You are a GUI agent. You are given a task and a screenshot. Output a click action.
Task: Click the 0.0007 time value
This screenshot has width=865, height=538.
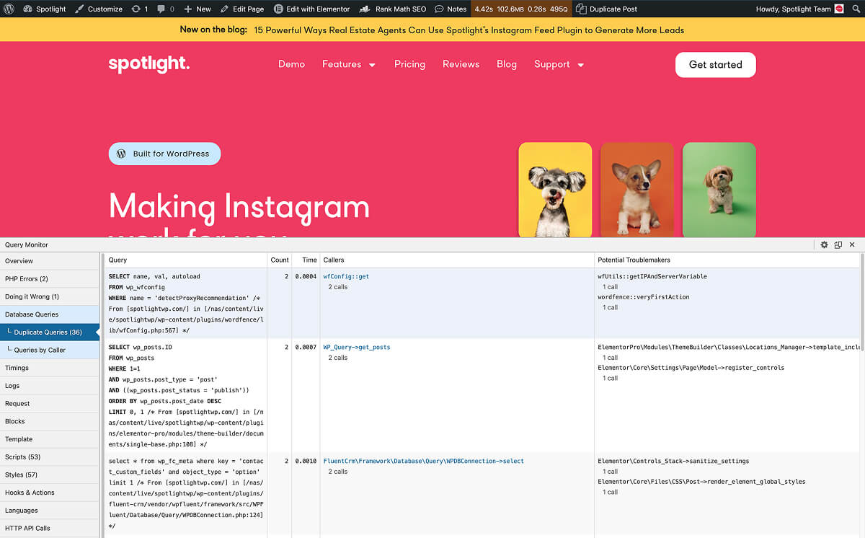pos(306,347)
